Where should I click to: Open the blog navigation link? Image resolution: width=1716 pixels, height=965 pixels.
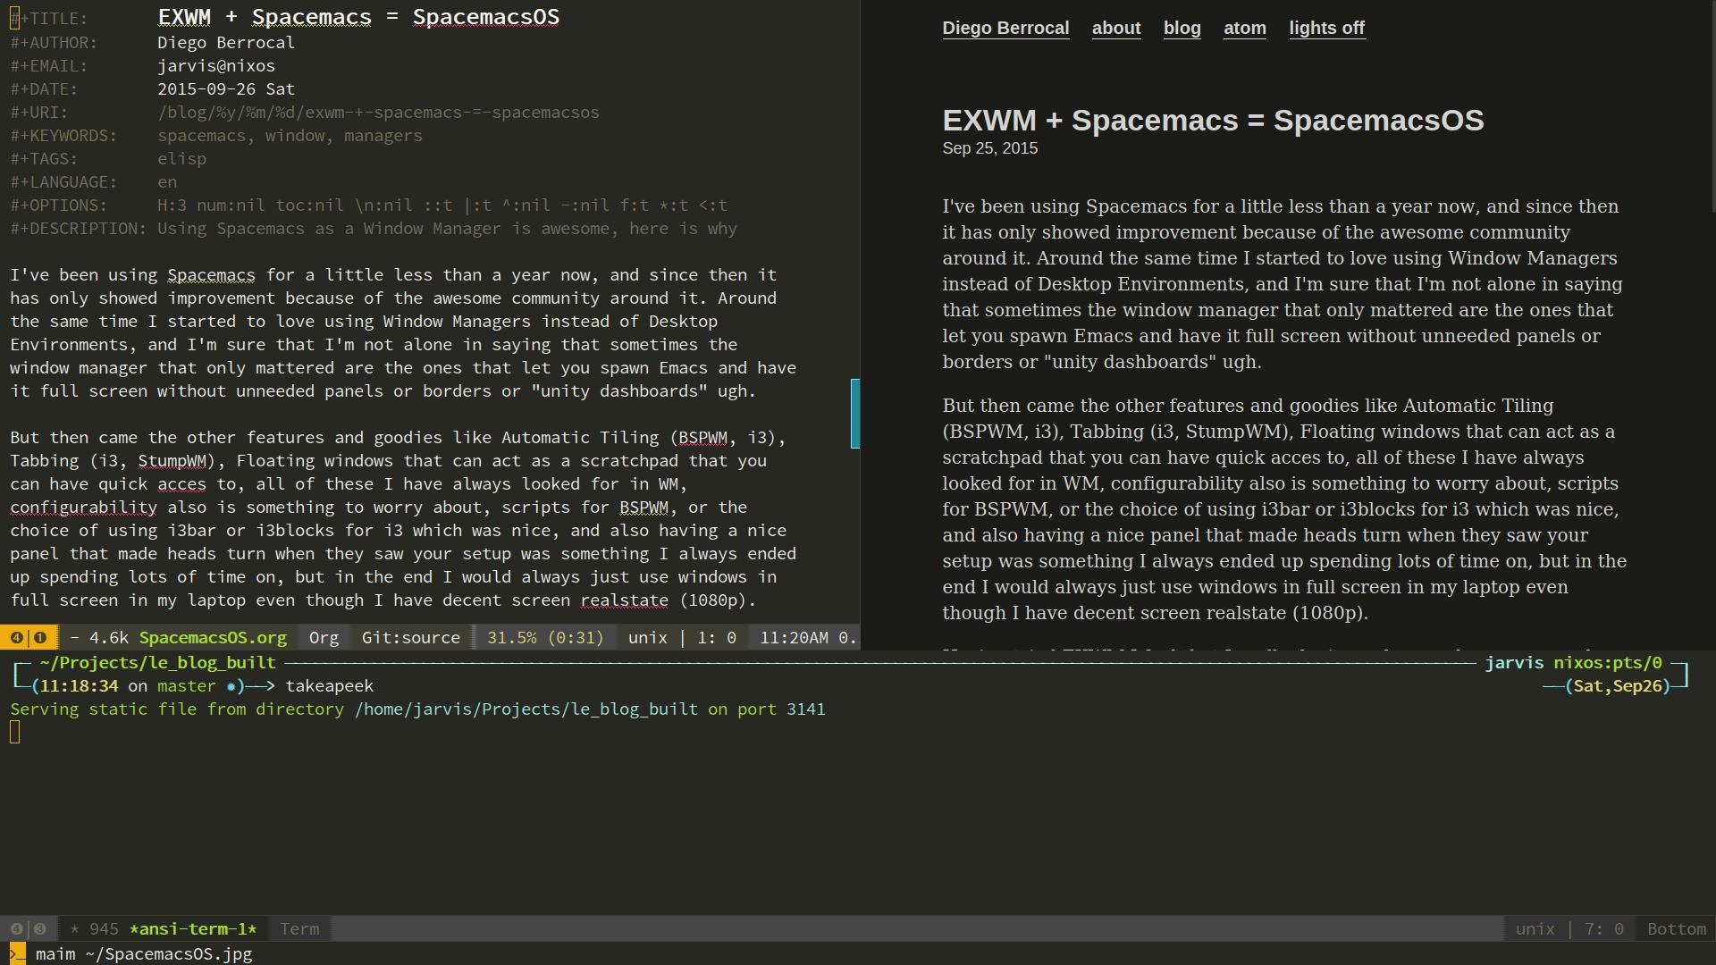click(1182, 28)
